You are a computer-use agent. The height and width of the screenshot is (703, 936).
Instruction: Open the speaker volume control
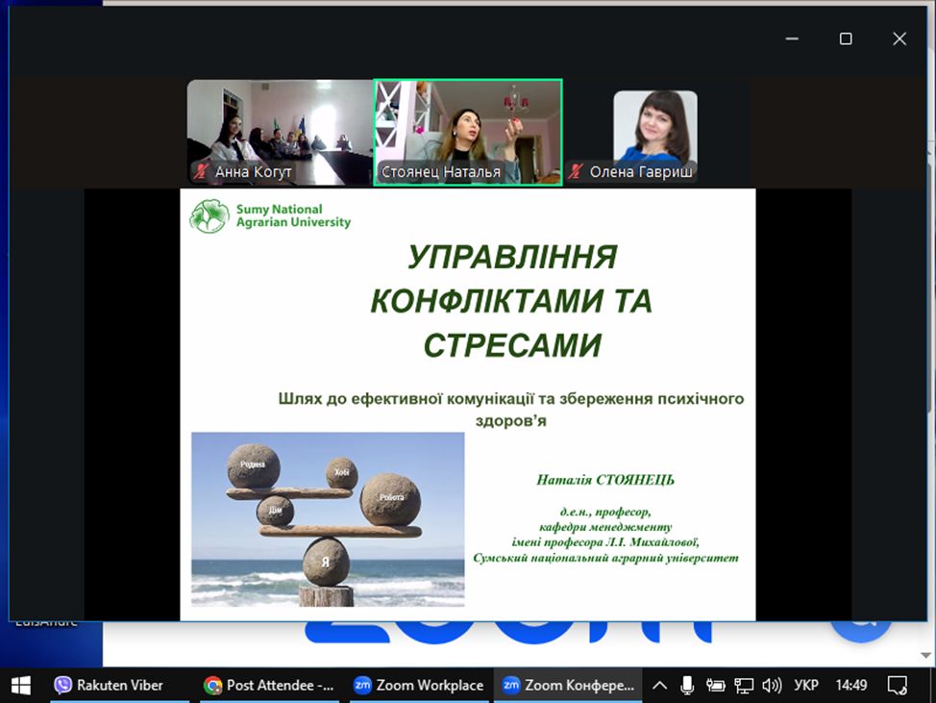tap(771, 686)
